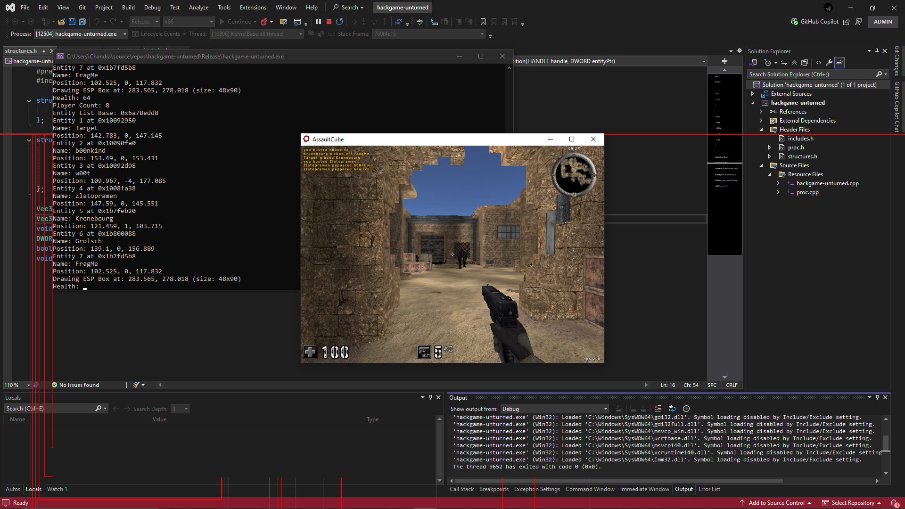
Task: Expand the External Sources node
Action: tap(753, 94)
